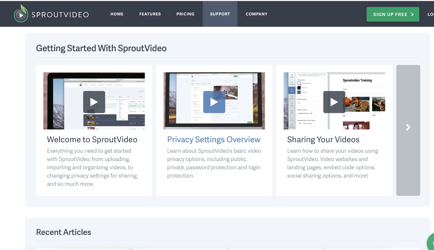Viewport: 434px width, 250px height.
Task: Open the Welcome to SproutVideo title
Action: [x=92, y=139]
